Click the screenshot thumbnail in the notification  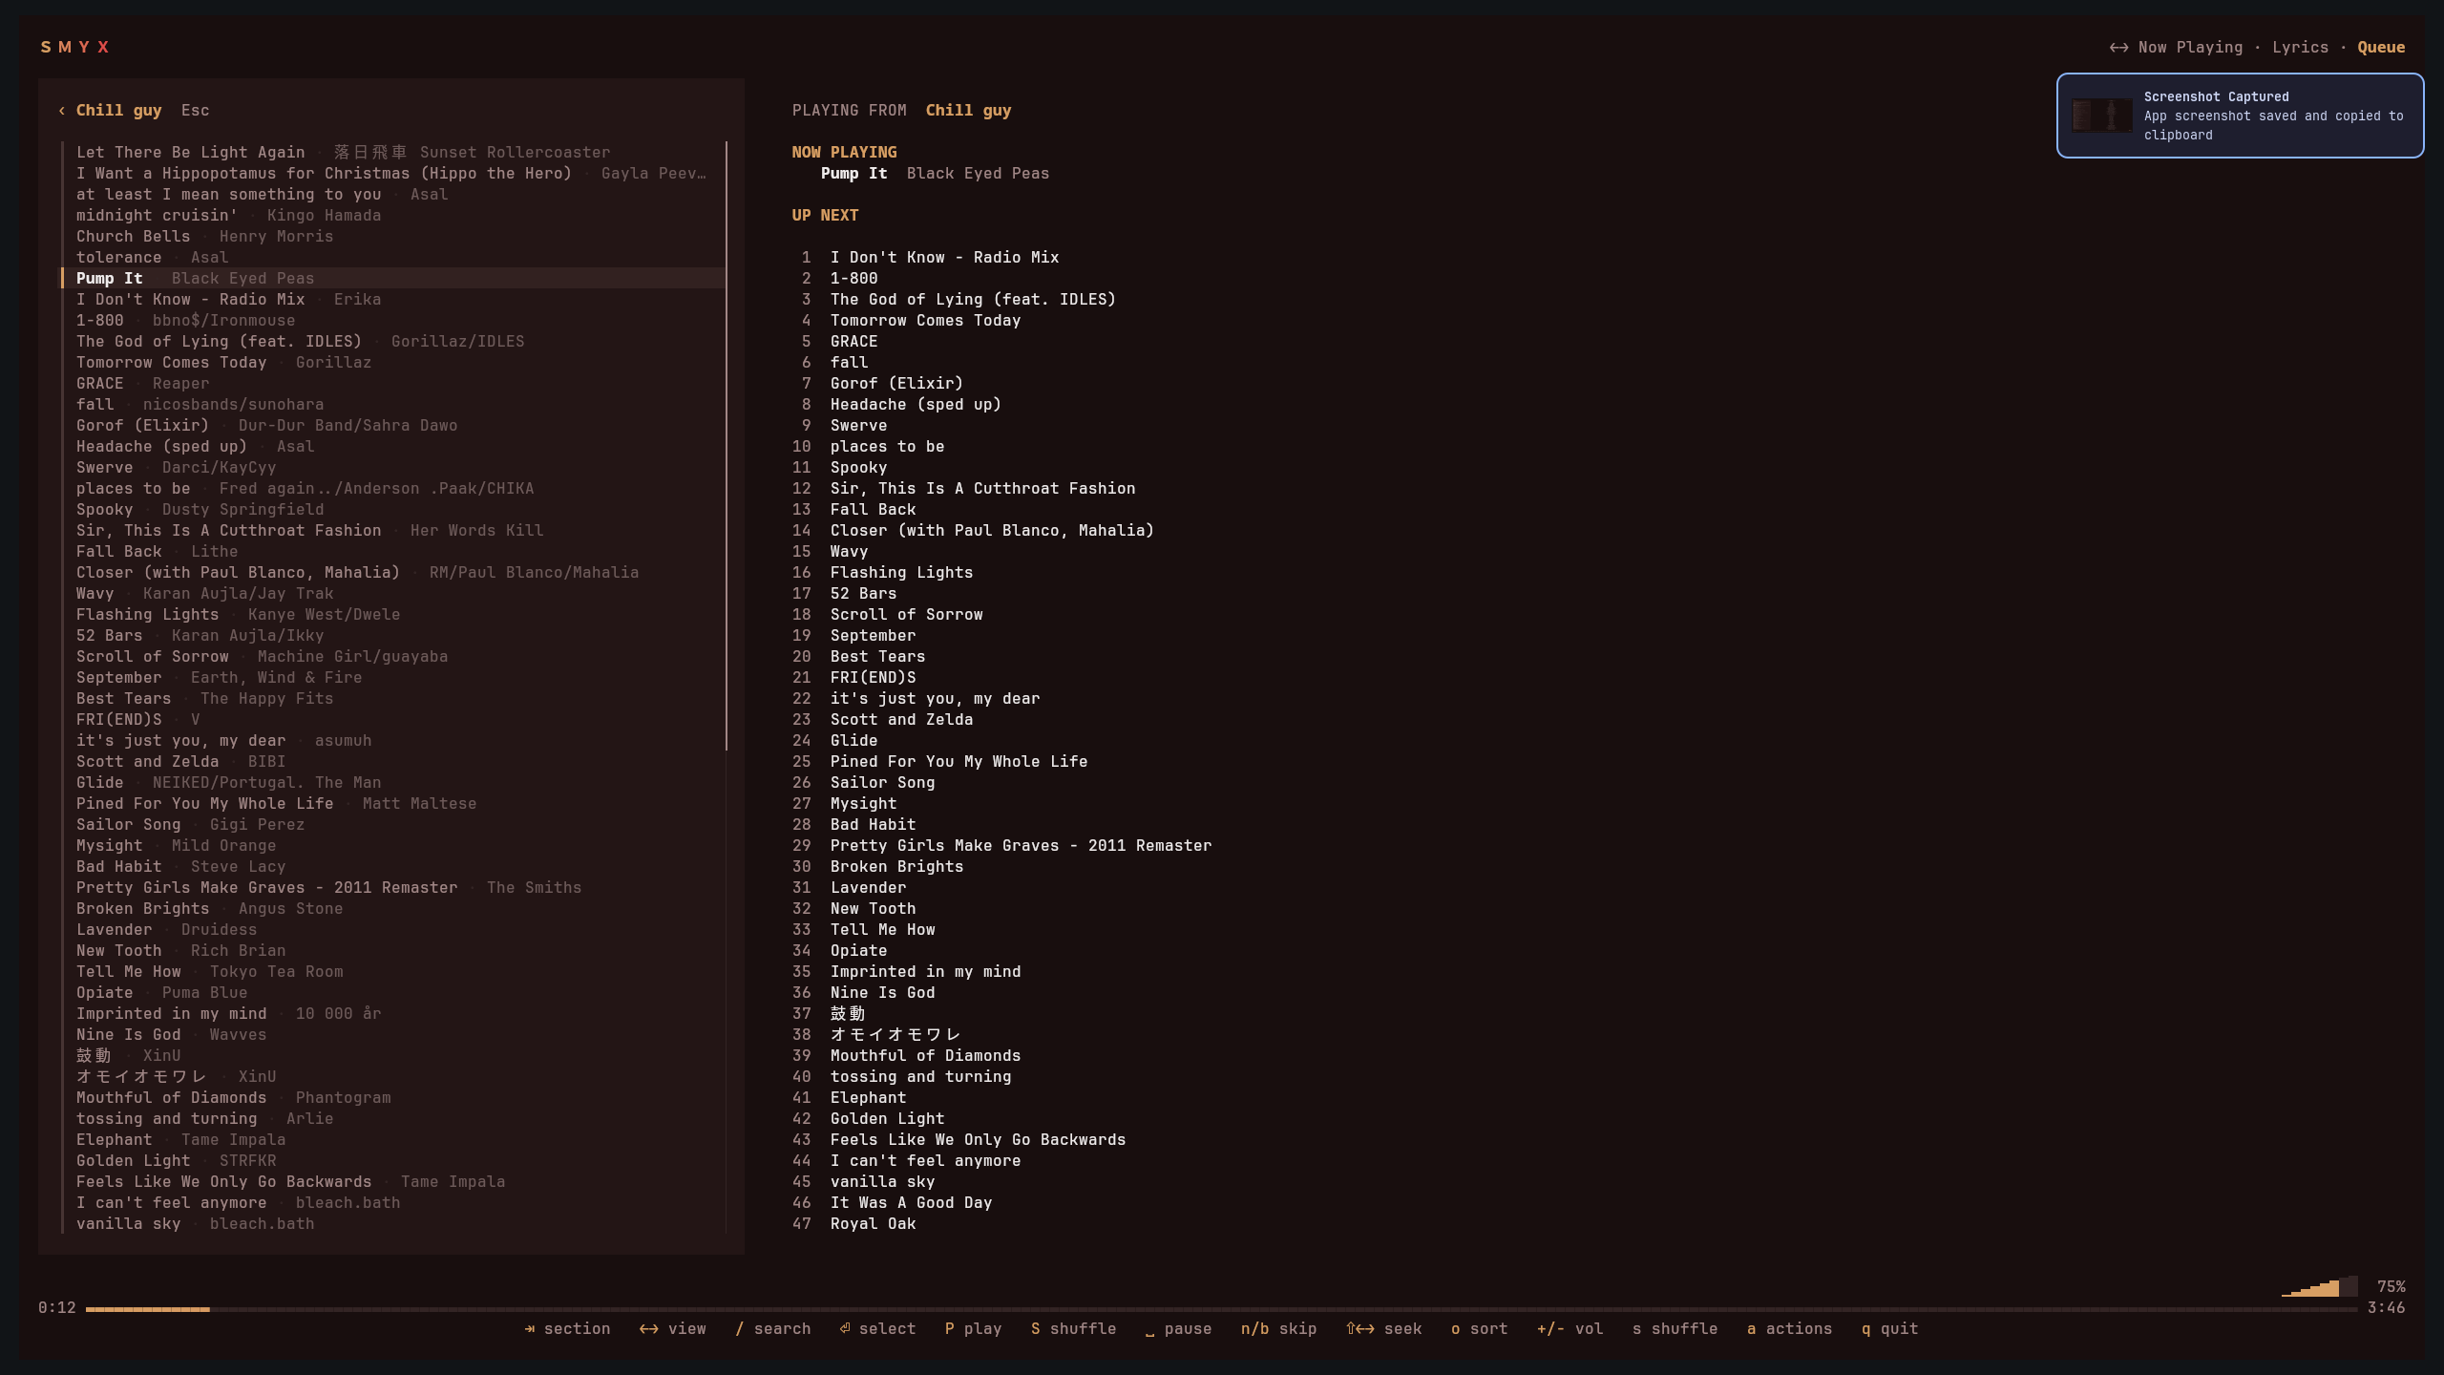coord(2102,116)
